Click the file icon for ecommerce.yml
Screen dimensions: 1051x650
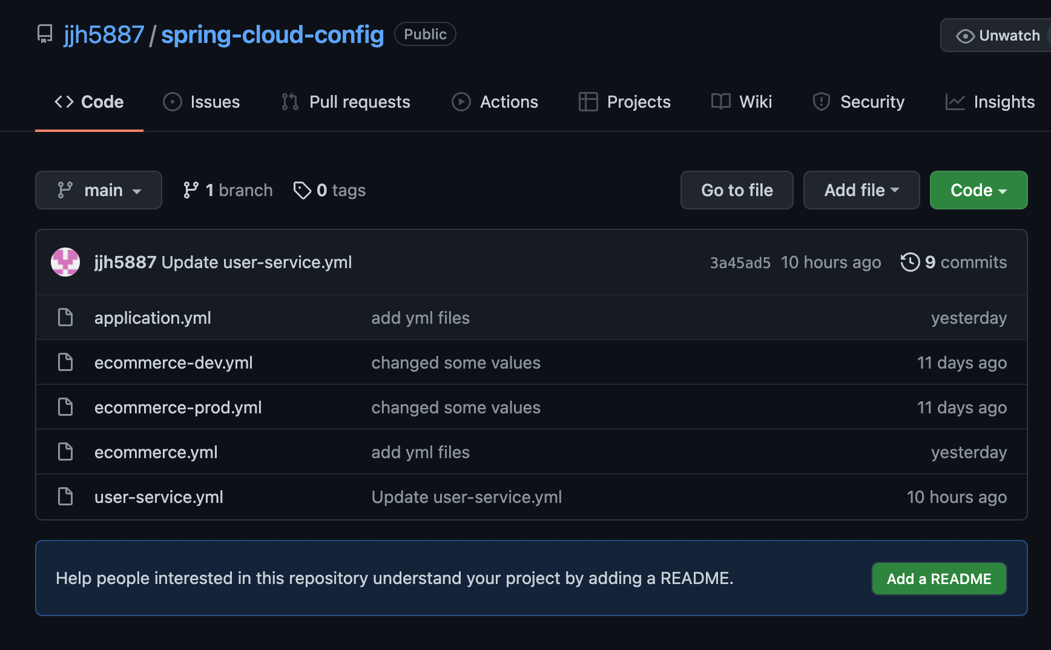65,451
